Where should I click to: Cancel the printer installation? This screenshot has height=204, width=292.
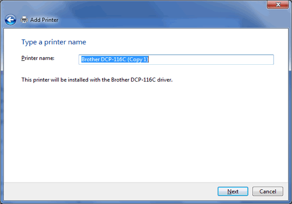(x=268, y=191)
